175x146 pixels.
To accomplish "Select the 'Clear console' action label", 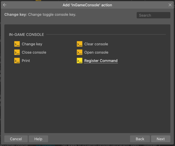I will [x=96, y=44].
